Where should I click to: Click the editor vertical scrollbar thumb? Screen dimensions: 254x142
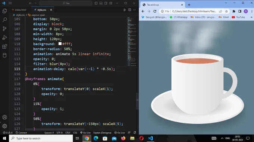[137, 101]
